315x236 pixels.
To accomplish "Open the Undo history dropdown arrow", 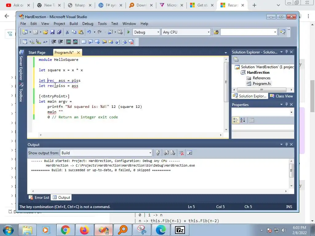I will [94, 32].
